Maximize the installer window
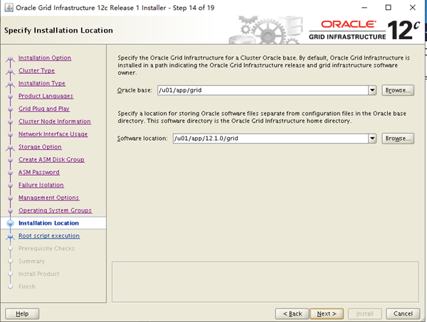 389,8
